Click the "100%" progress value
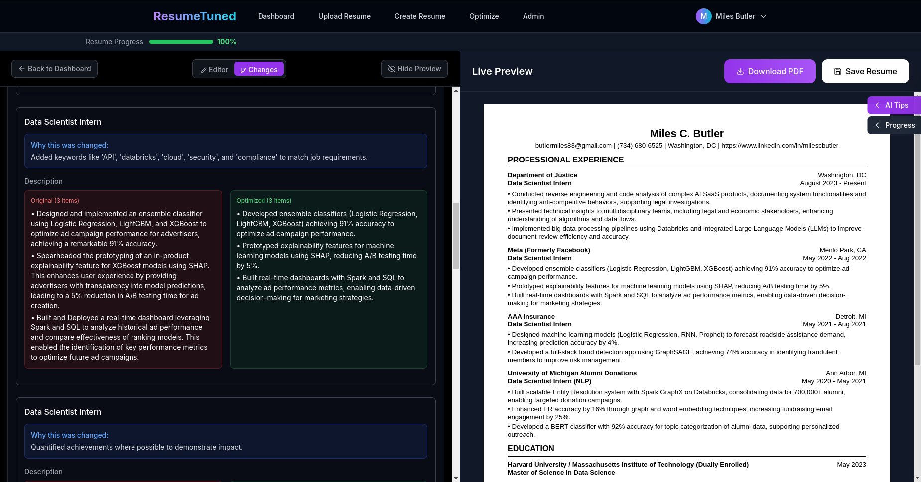 (x=227, y=42)
